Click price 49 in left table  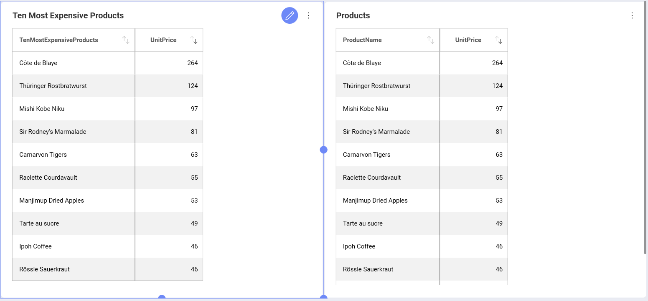click(x=194, y=223)
